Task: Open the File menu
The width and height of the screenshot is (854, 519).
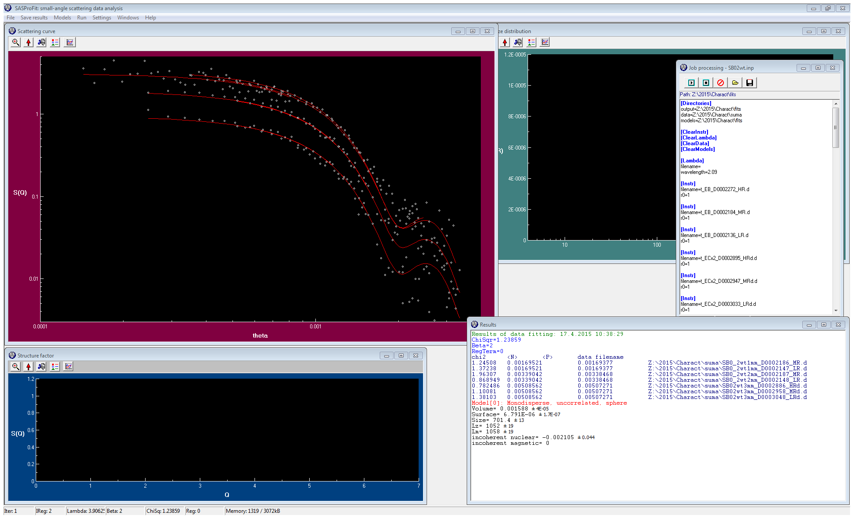Action: pos(11,18)
